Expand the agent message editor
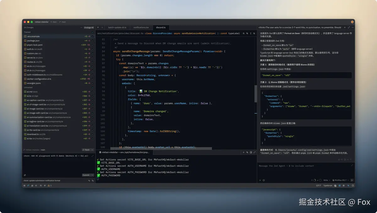This screenshot has height=213, width=377. click(352, 165)
